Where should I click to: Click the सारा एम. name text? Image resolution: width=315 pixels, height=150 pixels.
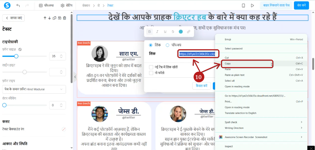tap(128, 54)
